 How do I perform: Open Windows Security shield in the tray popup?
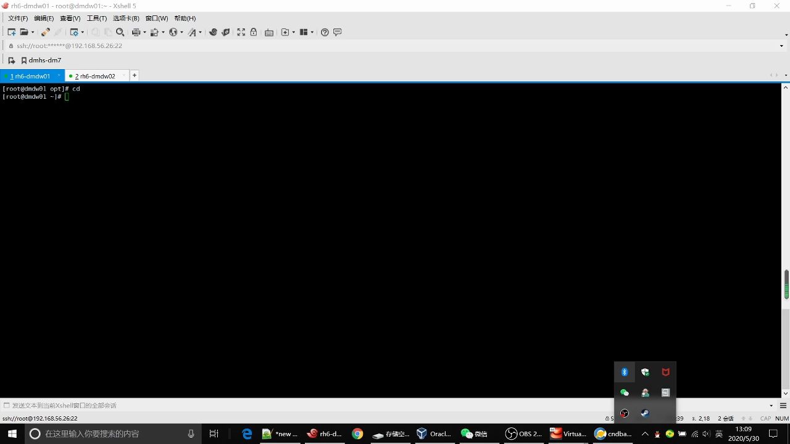click(645, 372)
